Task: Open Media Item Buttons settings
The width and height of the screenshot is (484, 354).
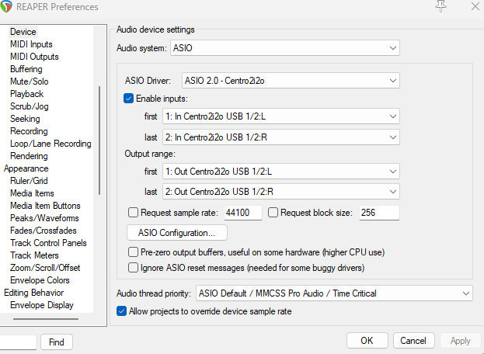Action: [x=45, y=206]
